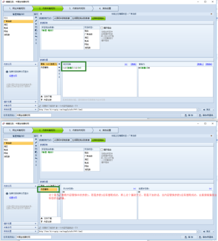Open the test URL dropdown arrow in upper window
Screen dimensions: 218x241
tap(197, 110)
